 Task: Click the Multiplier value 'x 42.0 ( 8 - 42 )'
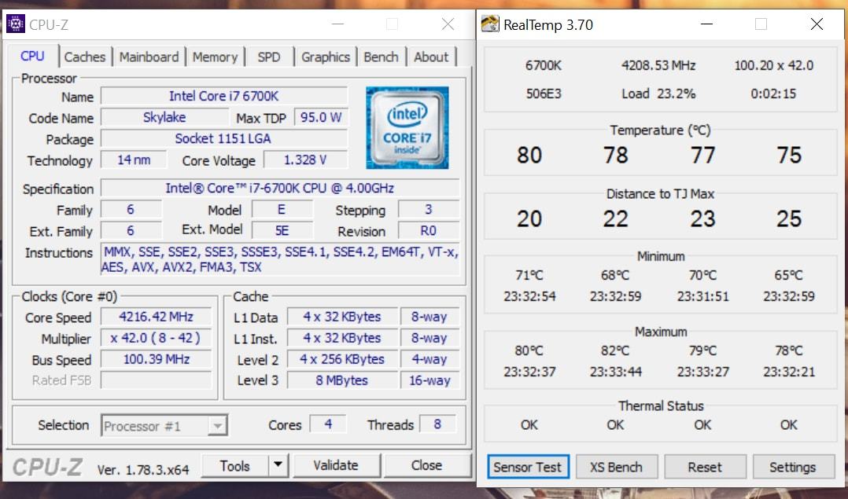tap(156, 338)
